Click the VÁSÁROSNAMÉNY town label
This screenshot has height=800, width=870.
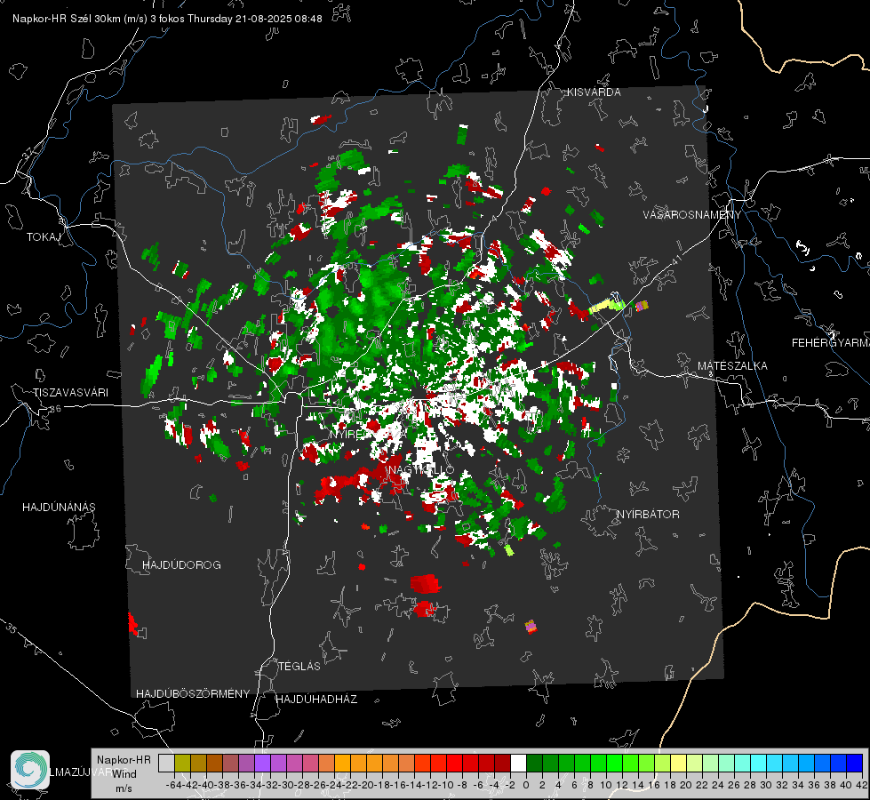click(692, 215)
